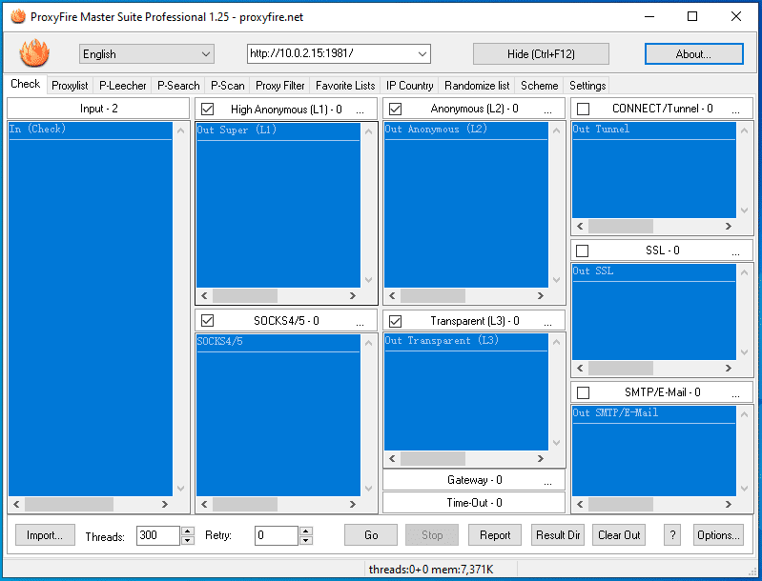762x581 pixels.
Task: Click ellipsis next to SOCKS4/5 header
Action: coord(360,322)
